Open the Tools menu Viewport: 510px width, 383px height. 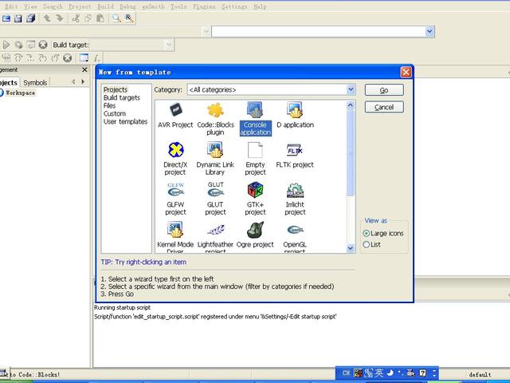coord(178,6)
